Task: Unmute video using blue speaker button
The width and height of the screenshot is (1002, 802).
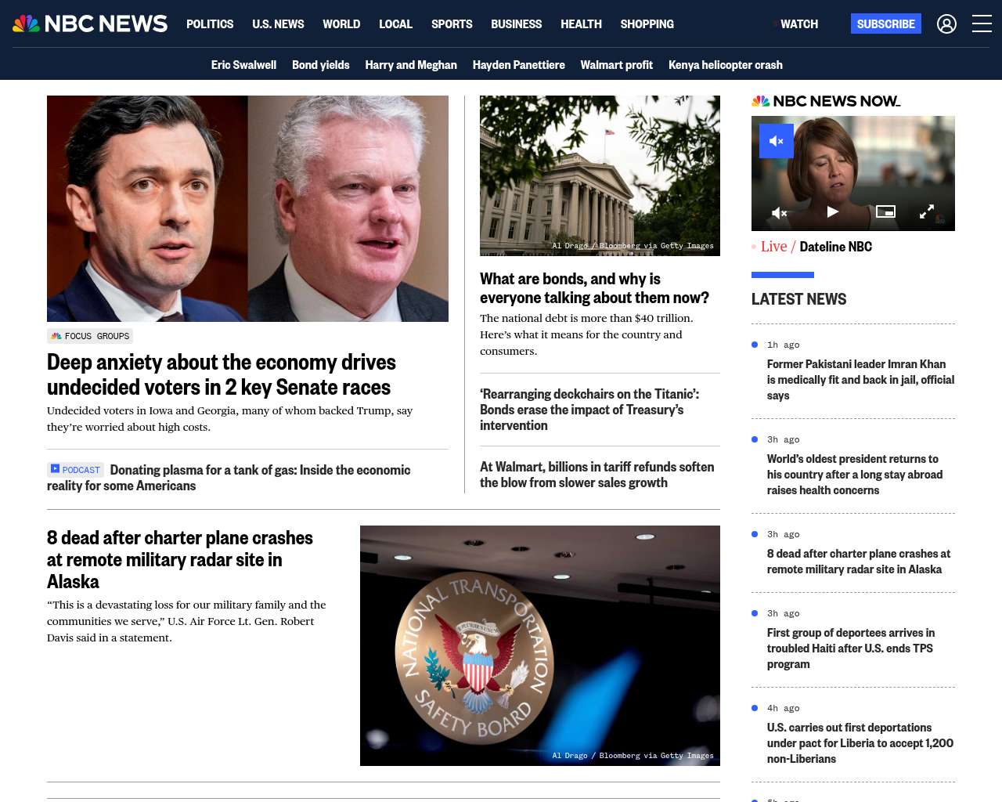Action: (777, 141)
